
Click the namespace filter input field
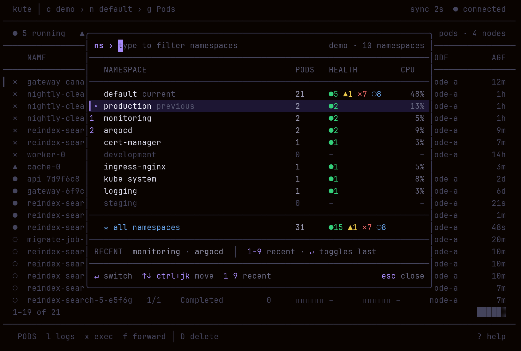178,46
